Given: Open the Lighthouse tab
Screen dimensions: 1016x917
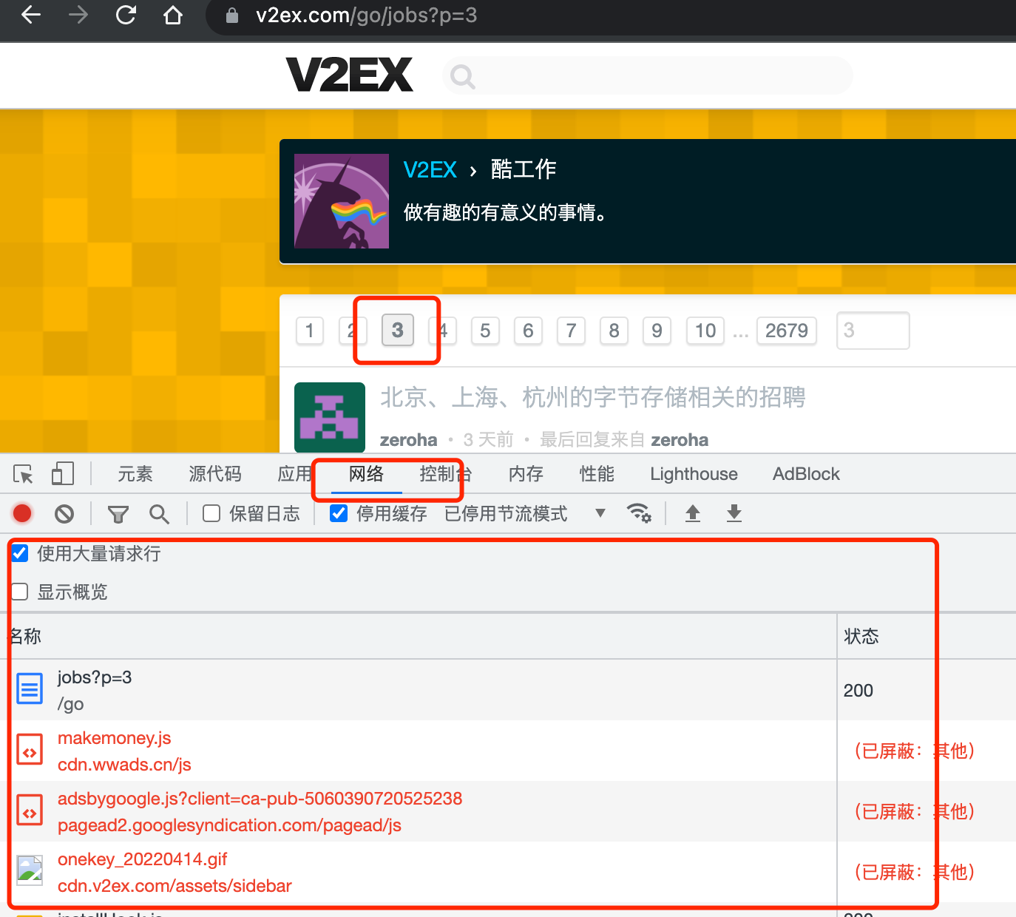Looking at the screenshot, I should 694,474.
